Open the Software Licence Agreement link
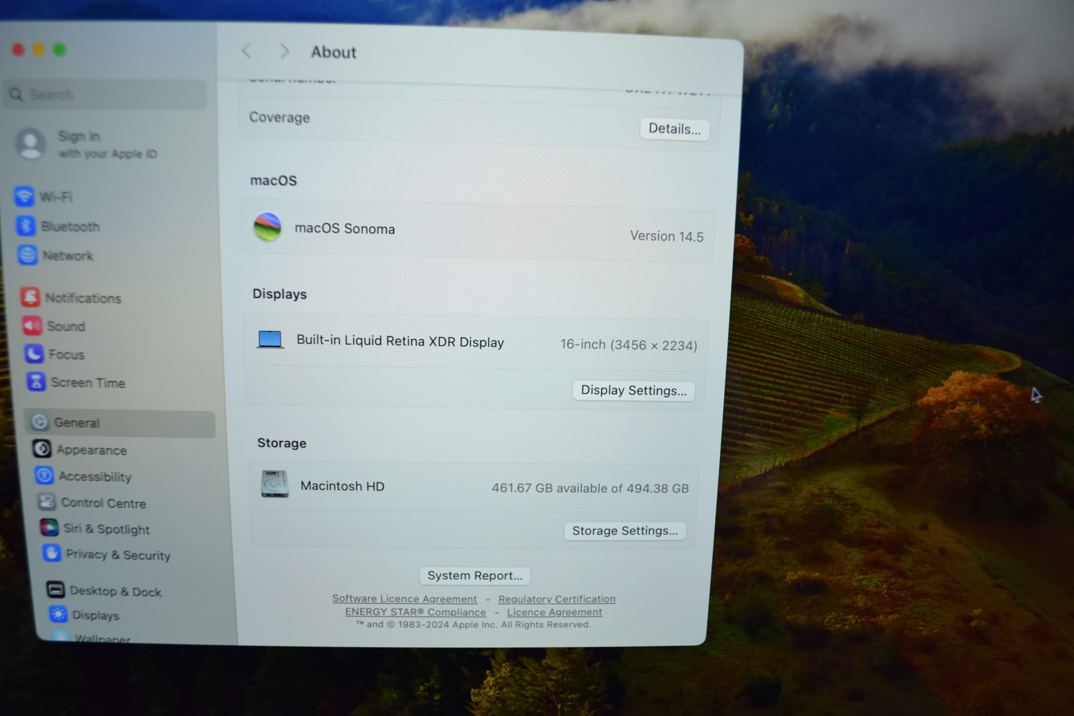 pyautogui.click(x=404, y=598)
